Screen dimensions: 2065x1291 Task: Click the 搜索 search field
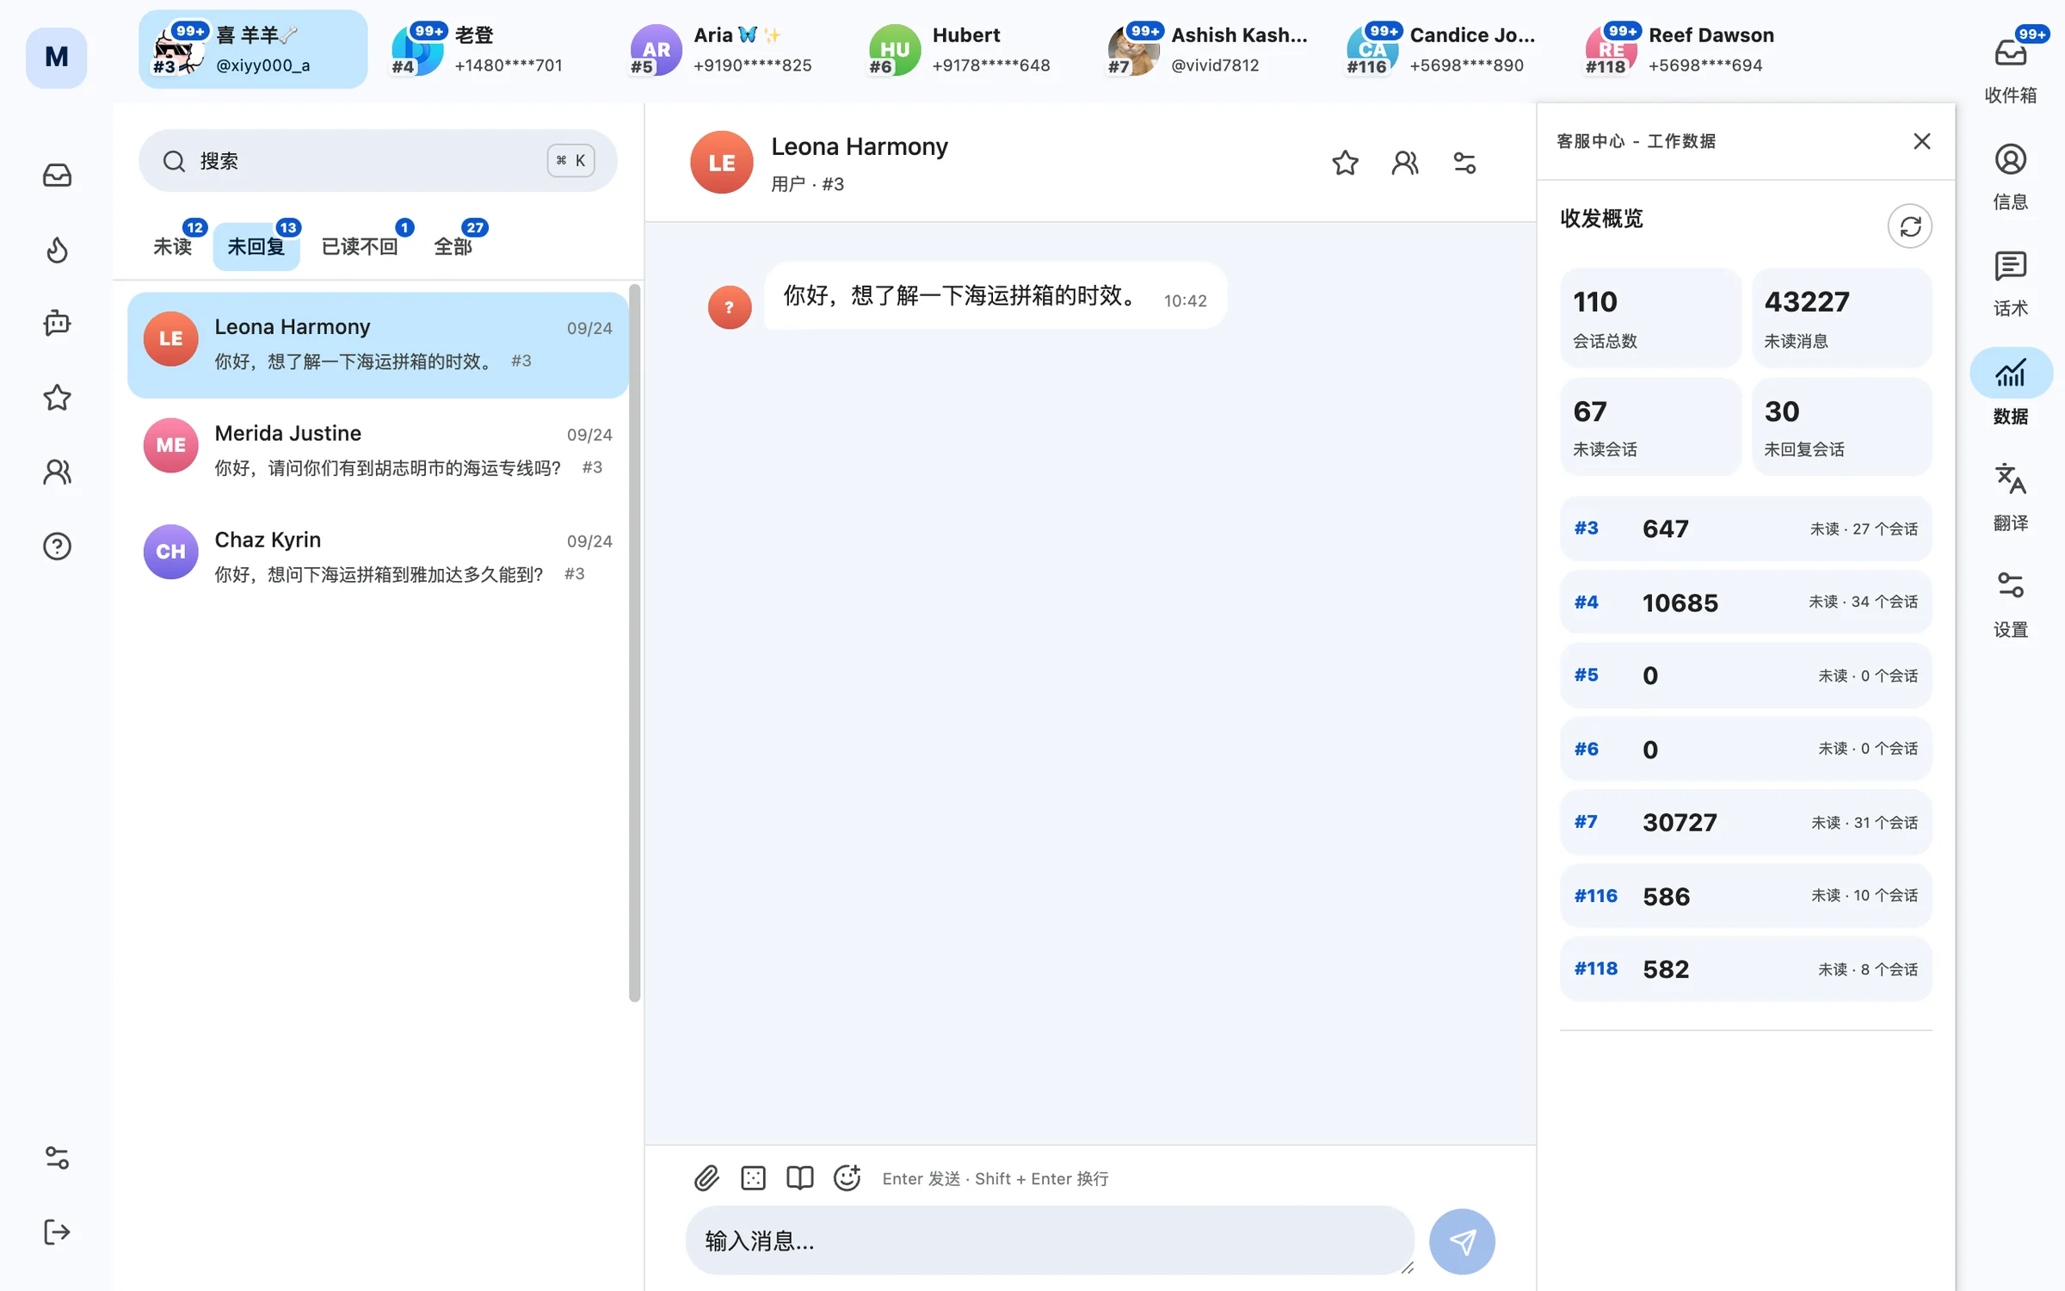click(x=378, y=161)
